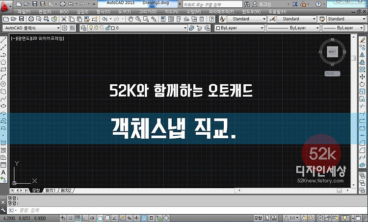The image size is (368, 222).
Task: Select the Explode tool
Action: [363, 165]
